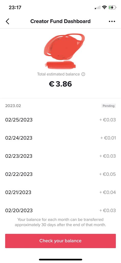Tap the cellular signal bars icon
This screenshot has width=121, height=263.
[98, 7]
